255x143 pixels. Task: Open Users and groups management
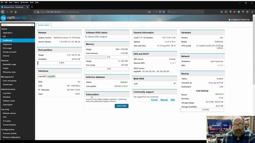[x=10, y=81]
